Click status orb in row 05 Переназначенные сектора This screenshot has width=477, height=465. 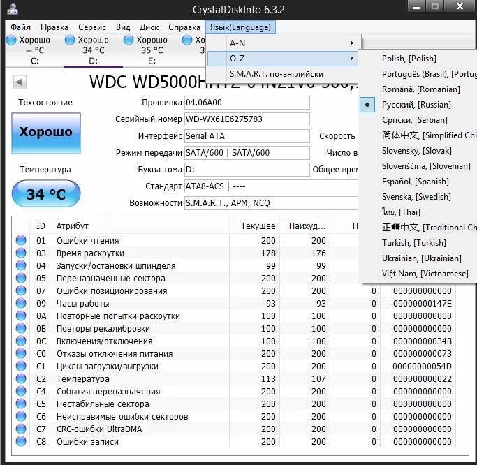click(21, 278)
